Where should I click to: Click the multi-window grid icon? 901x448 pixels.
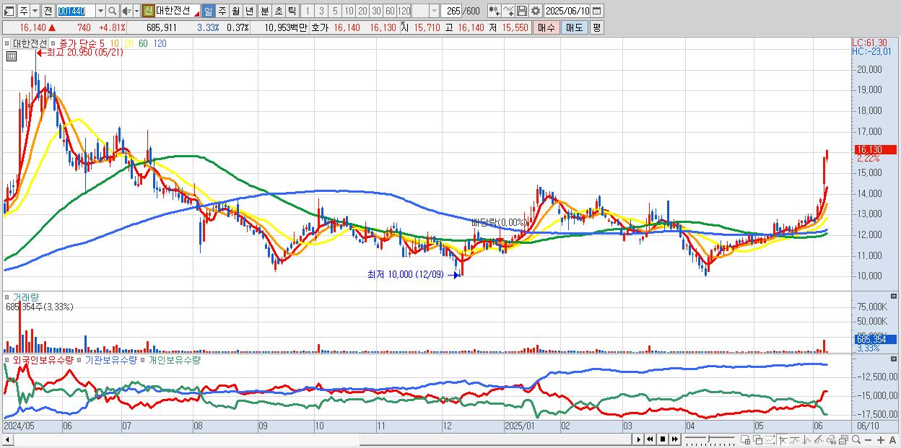point(745,439)
